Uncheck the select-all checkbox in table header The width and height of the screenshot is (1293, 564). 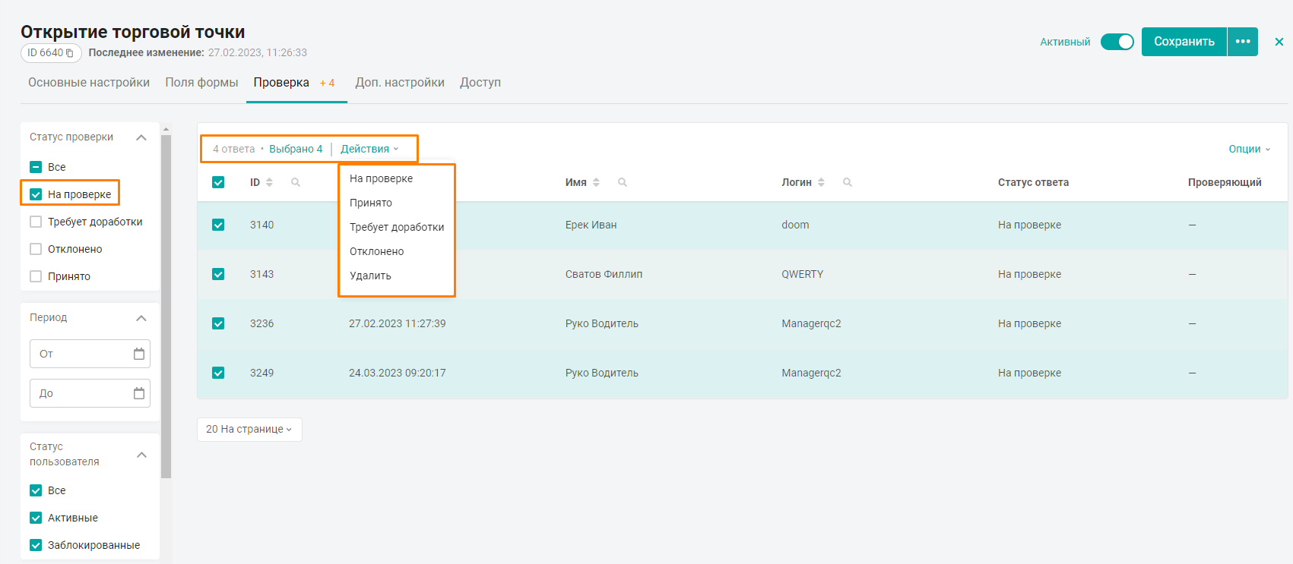[x=218, y=182]
